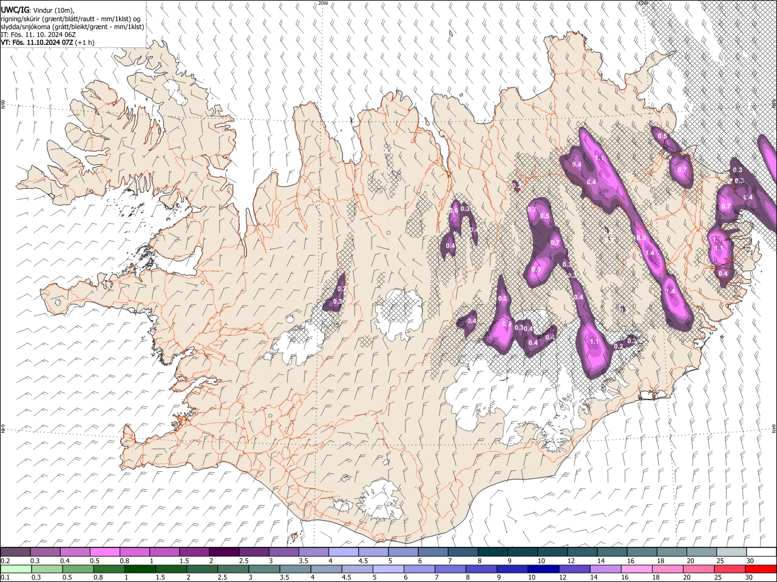Select the bright red bottom-legend swatch at 30
The width and height of the screenshot is (777, 582).
(760, 569)
